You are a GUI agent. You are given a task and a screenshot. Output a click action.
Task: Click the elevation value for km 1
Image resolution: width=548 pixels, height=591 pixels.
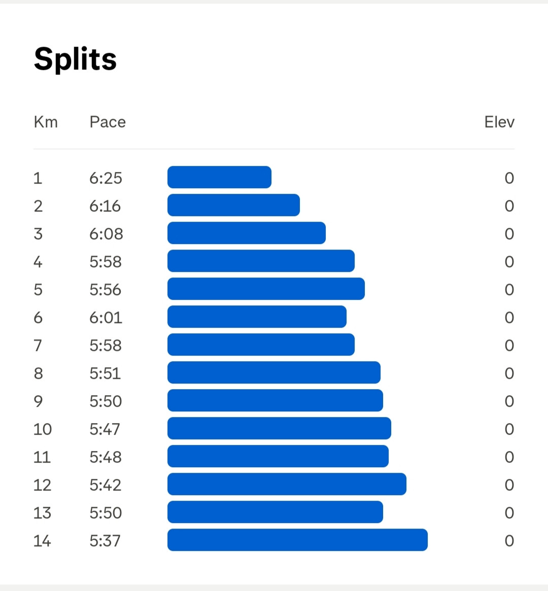click(509, 178)
